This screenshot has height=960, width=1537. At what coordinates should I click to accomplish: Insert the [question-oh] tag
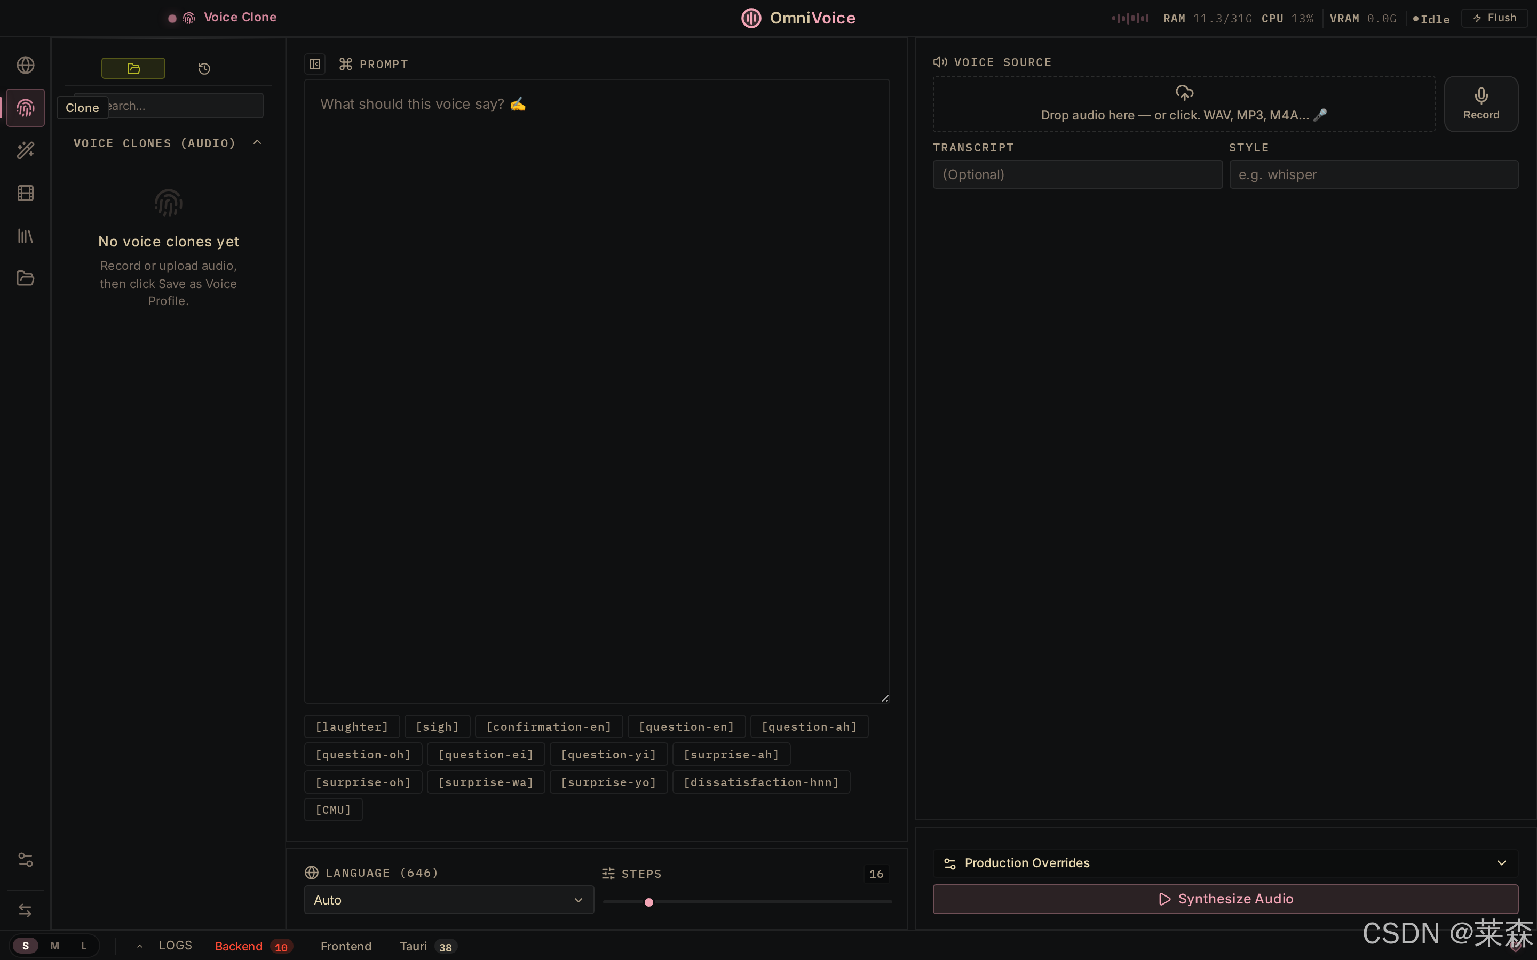tap(363, 754)
